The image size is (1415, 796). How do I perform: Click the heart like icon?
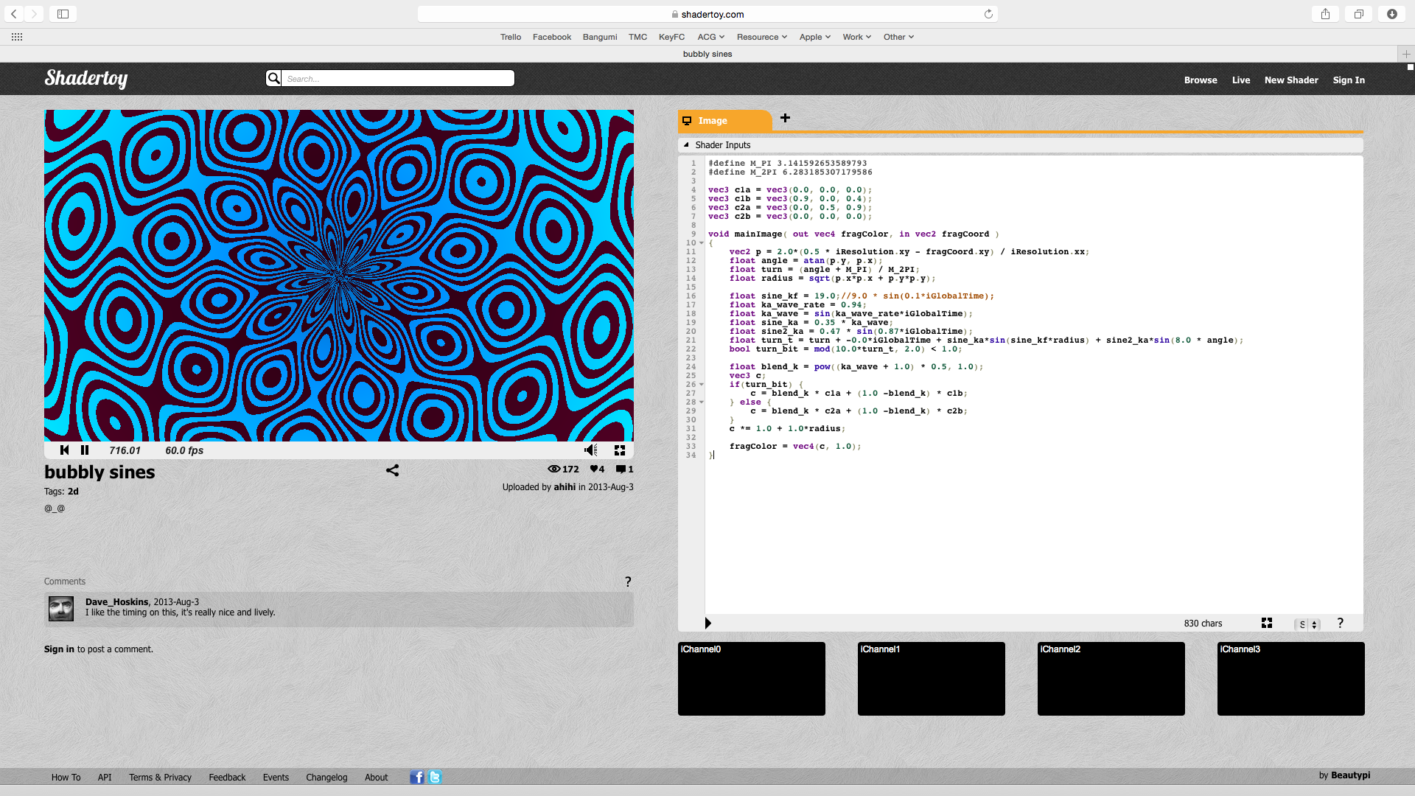594,469
